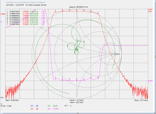Click the red 0dB reference label
Image resolution: width=156 pixels, height=114 pixels.
150,11
